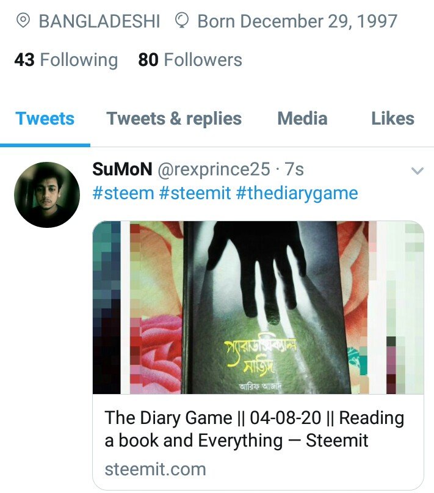Open the #thediarygame hashtag
The width and height of the screenshot is (434, 493).
click(x=297, y=193)
